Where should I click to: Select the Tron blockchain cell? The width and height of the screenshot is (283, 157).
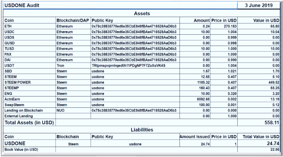73,65
